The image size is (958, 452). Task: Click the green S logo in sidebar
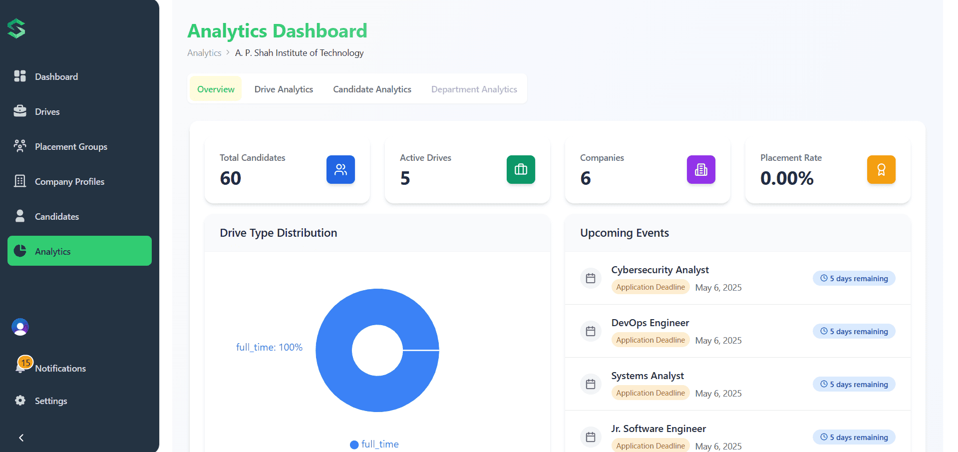tap(16, 29)
